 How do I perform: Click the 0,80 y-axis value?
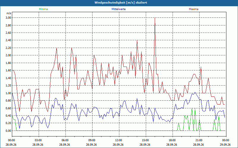pos(9,101)
